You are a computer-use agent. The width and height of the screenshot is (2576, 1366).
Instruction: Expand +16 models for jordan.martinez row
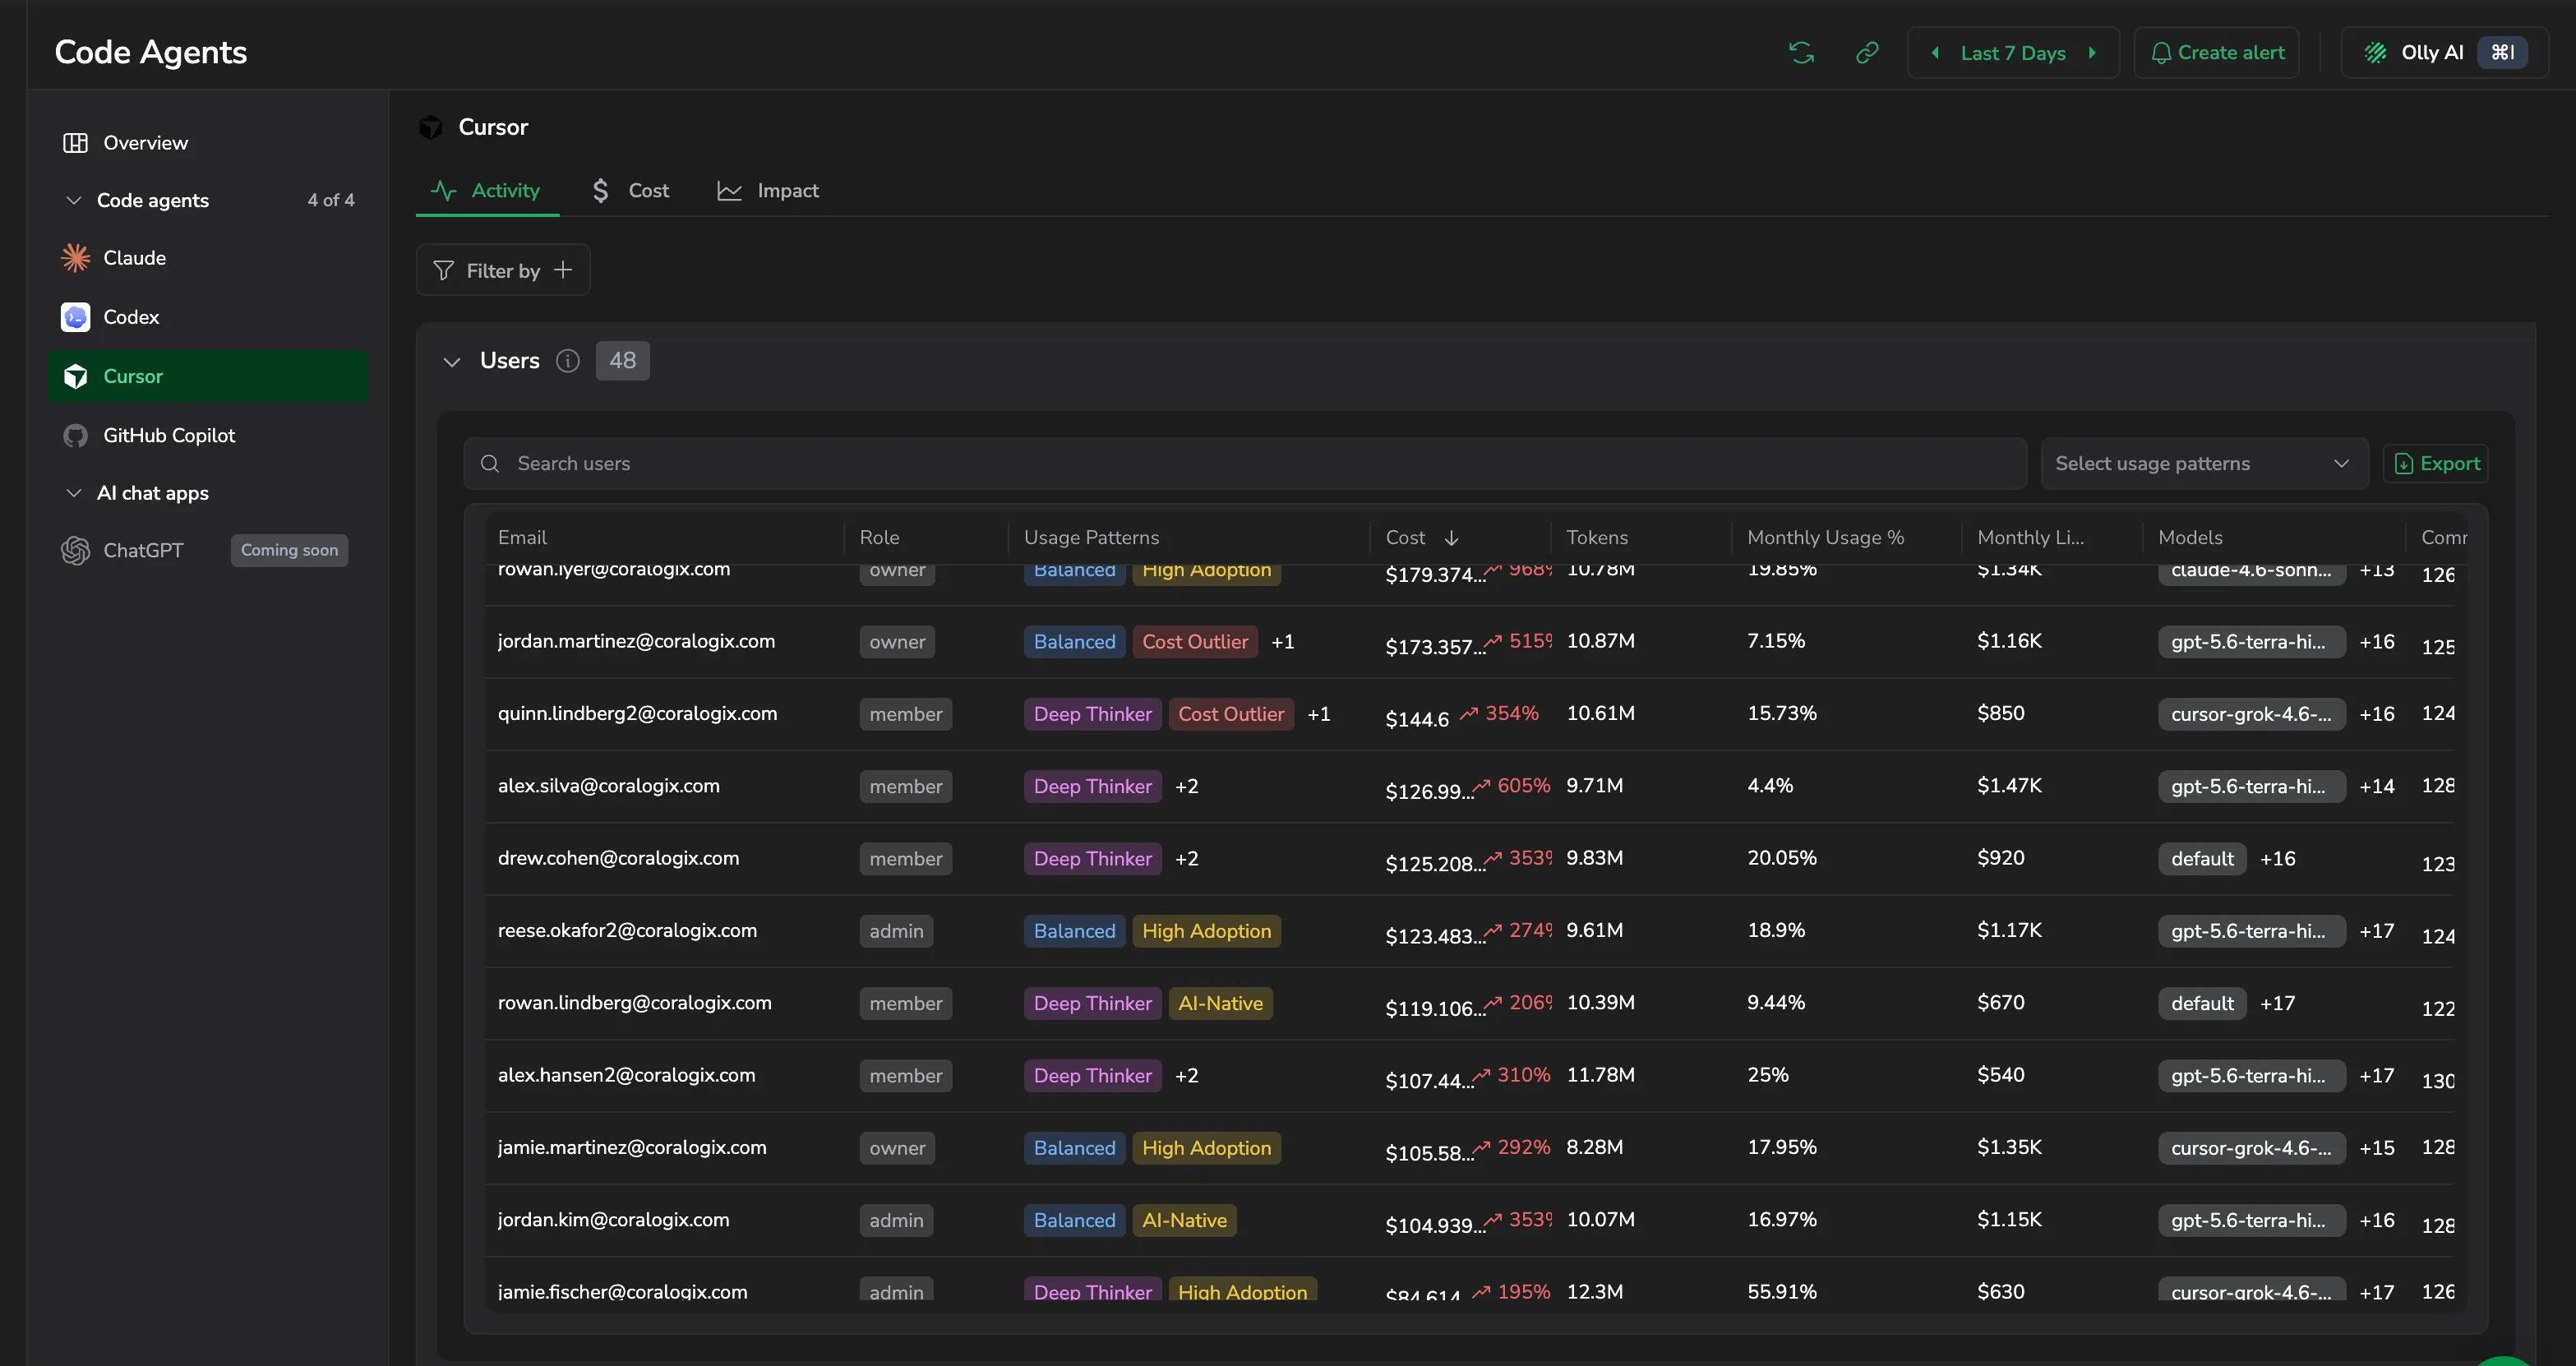[x=2376, y=642]
